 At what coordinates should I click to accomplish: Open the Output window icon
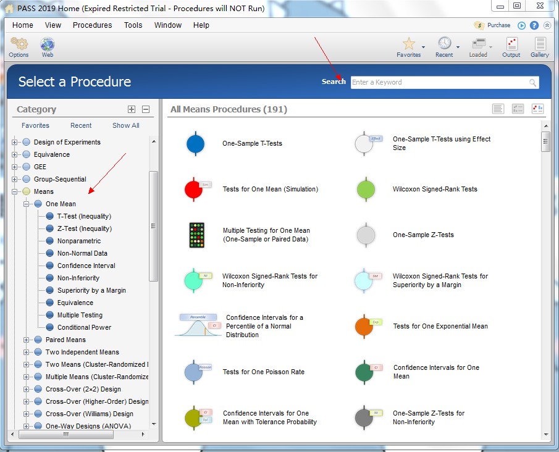[511, 45]
